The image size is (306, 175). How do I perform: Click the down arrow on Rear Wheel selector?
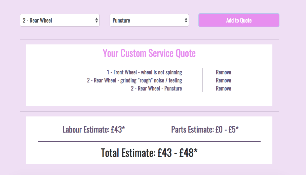97,22
